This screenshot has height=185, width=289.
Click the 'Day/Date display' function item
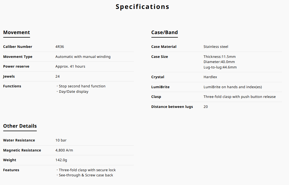(x=74, y=92)
